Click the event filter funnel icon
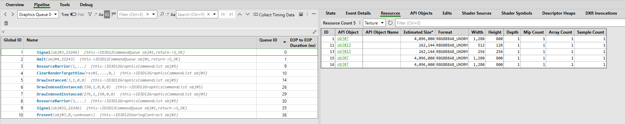 click(x=90, y=14)
